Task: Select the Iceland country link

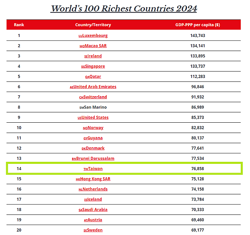Action: (x=95, y=199)
